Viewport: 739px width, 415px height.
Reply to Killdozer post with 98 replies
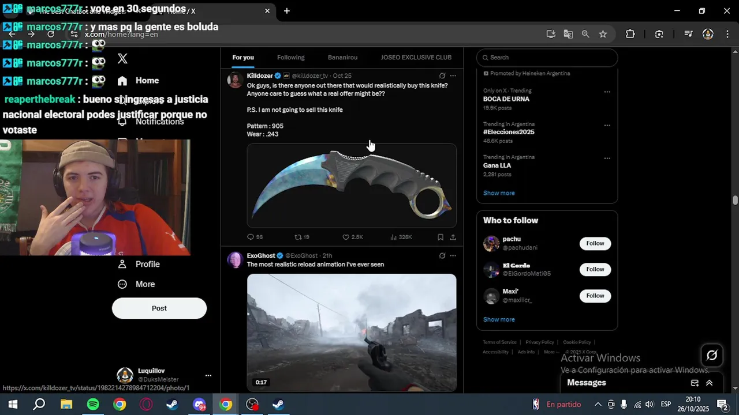(x=255, y=237)
